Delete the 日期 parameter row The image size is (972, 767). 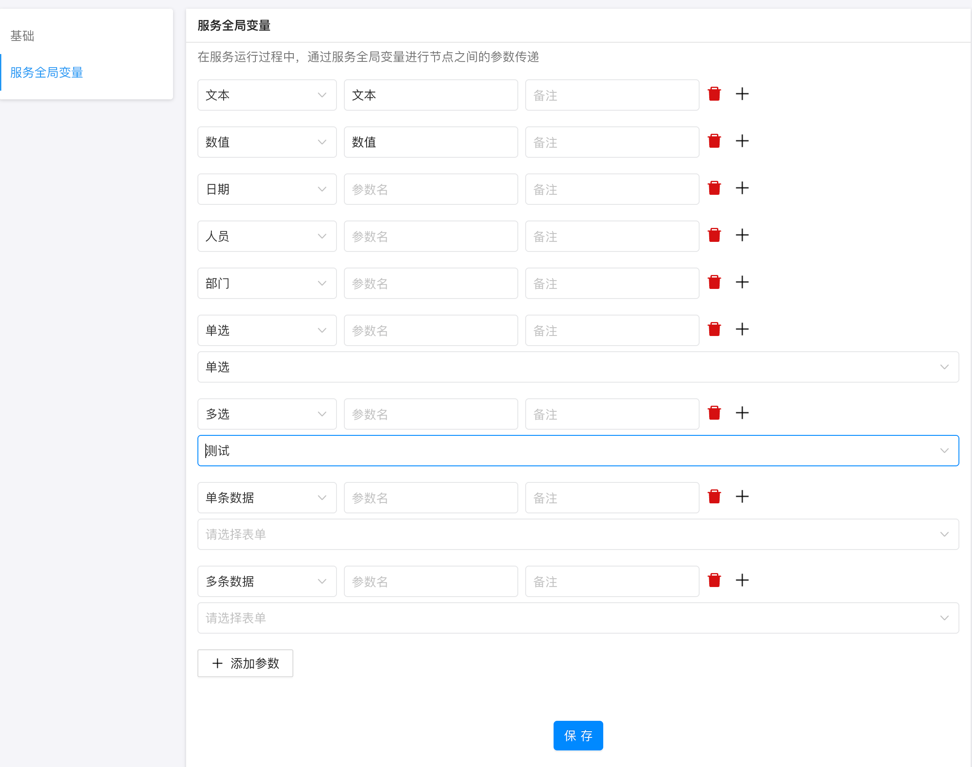tap(714, 188)
